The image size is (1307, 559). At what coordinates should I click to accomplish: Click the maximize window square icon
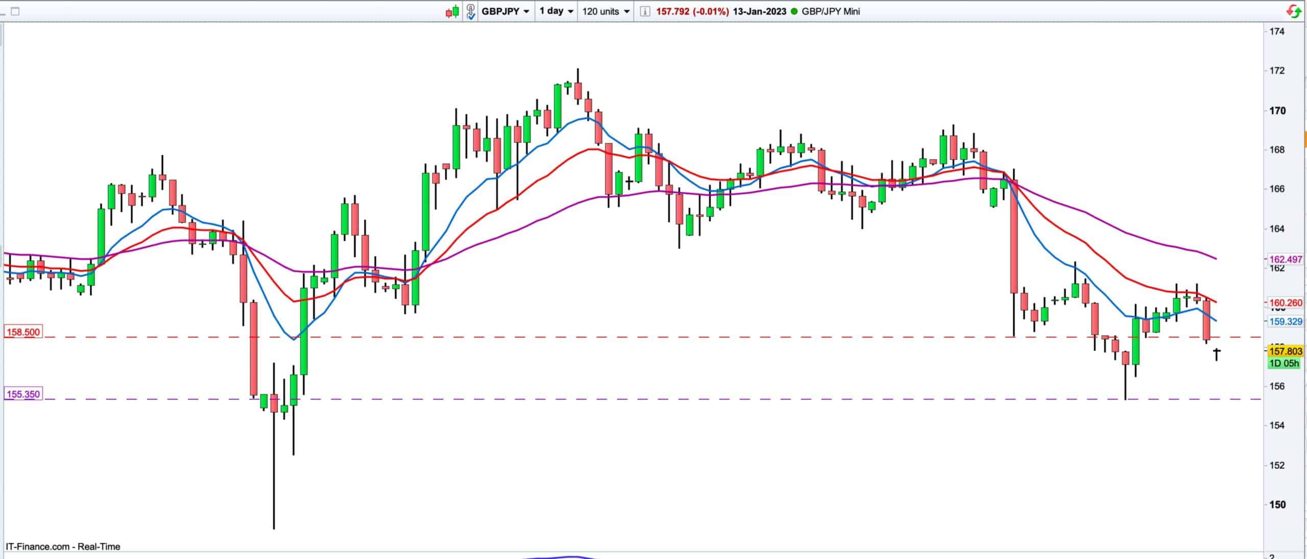15,11
